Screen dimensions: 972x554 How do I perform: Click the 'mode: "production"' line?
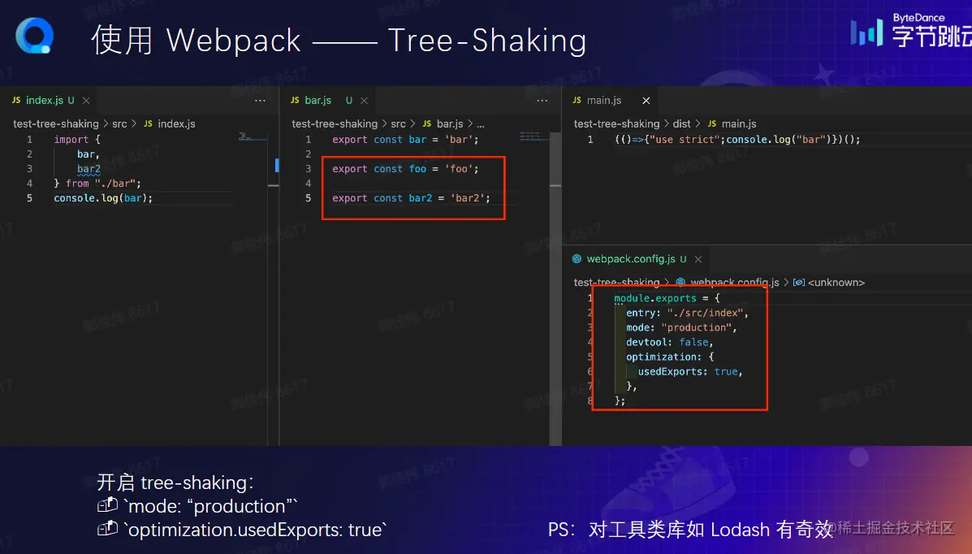click(681, 327)
